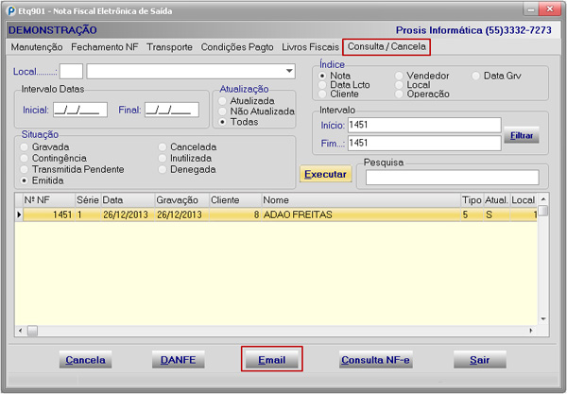Set index to Vendedor
Viewport: 567px width, 394px height.
[x=399, y=76]
